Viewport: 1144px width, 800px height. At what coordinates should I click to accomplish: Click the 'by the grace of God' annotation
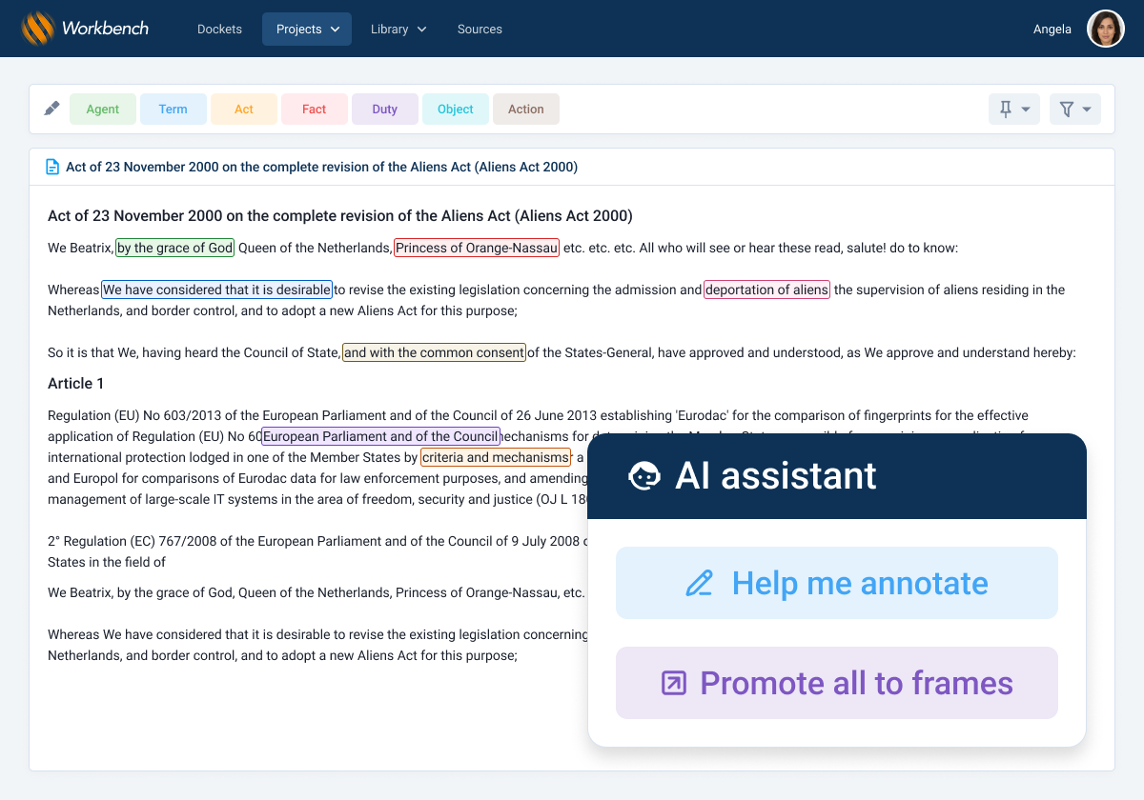pos(174,248)
